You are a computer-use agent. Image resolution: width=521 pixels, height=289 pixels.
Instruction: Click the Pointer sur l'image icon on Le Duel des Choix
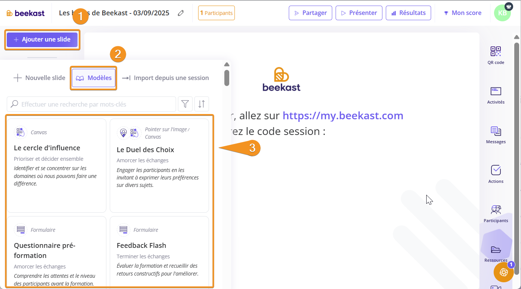123,132
